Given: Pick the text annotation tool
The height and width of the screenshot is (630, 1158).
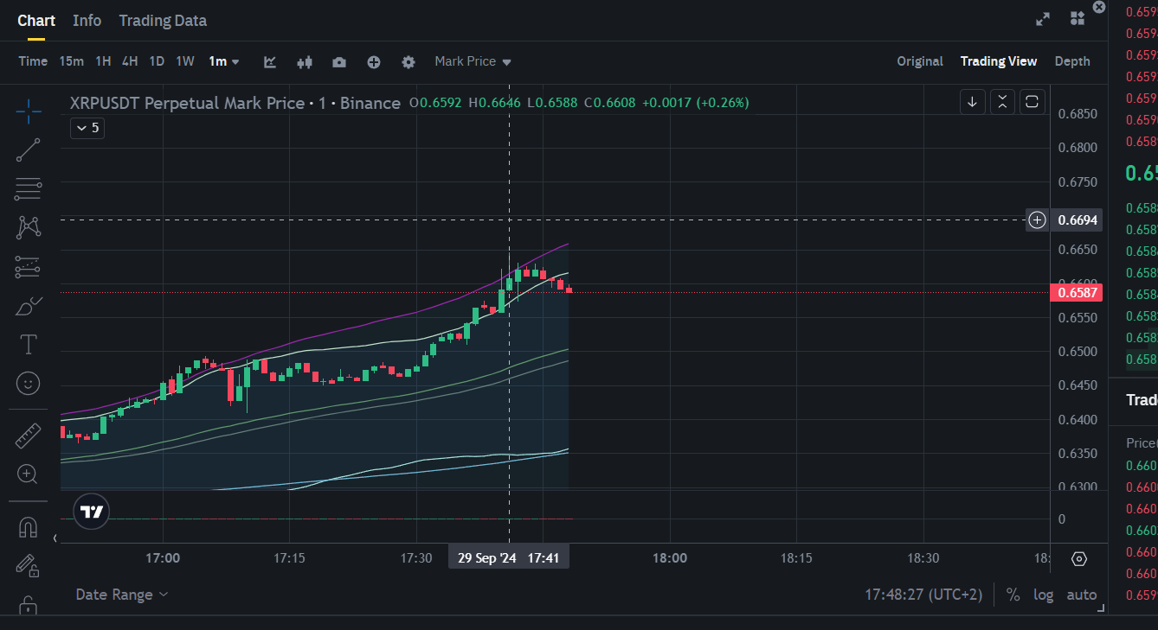Looking at the screenshot, I should [x=28, y=345].
